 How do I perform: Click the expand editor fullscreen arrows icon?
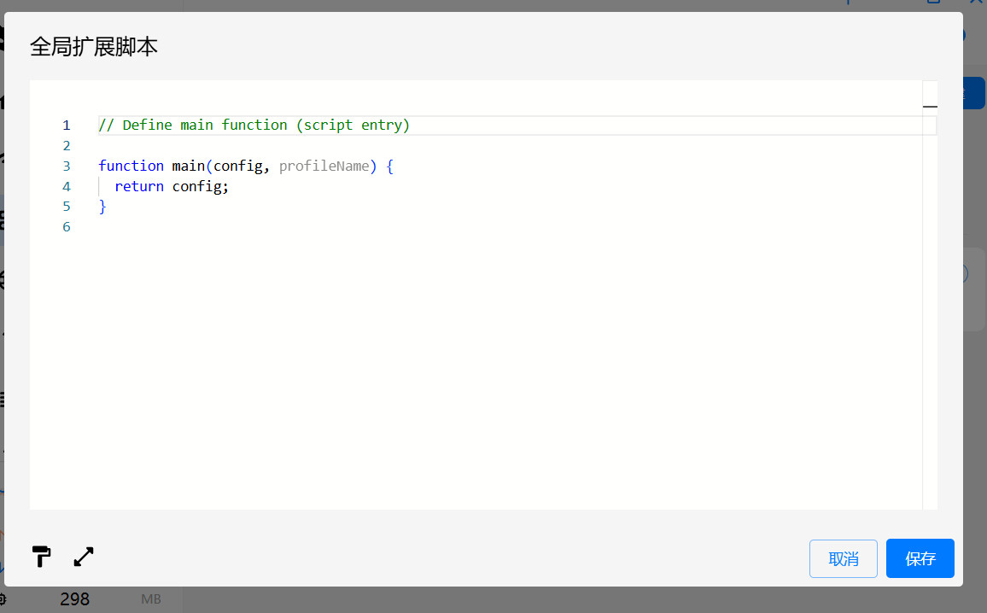pos(84,557)
